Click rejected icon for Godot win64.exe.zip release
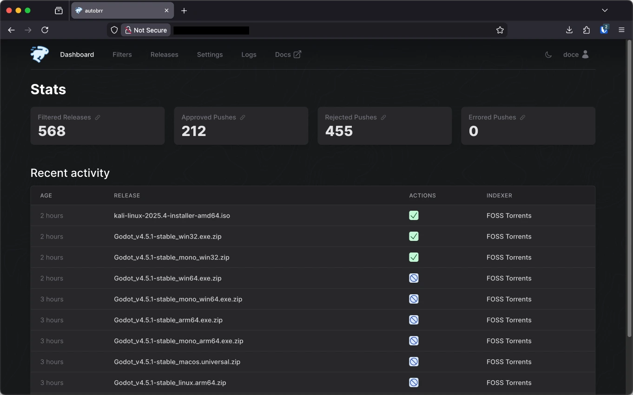The image size is (633, 395). click(x=414, y=278)
